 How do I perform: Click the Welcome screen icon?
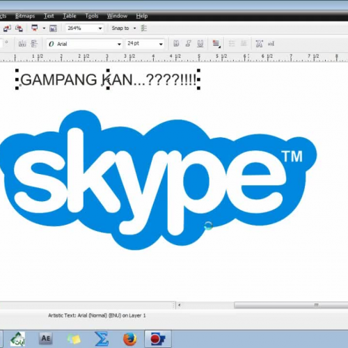click(53, 29)
